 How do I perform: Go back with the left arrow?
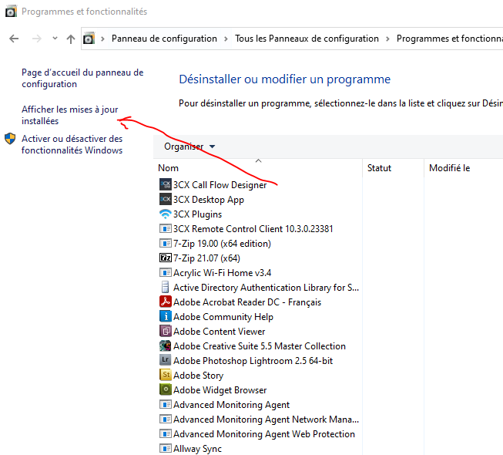point(14,39)
